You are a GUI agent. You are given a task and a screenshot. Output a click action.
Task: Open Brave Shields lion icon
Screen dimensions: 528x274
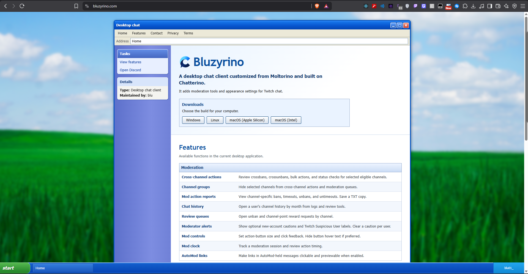(317, 6)
